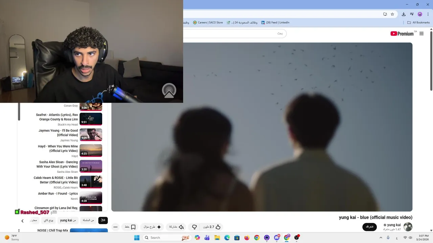The width and height of the screenshot is (433, 243).
Task: Play Caleb Hearn Little Bit Better thumbnail
Action: point(91,182)
